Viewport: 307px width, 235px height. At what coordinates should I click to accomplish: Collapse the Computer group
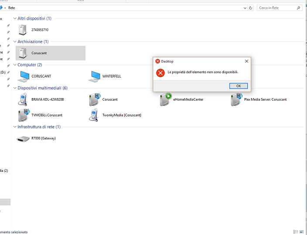coord(15,65)
